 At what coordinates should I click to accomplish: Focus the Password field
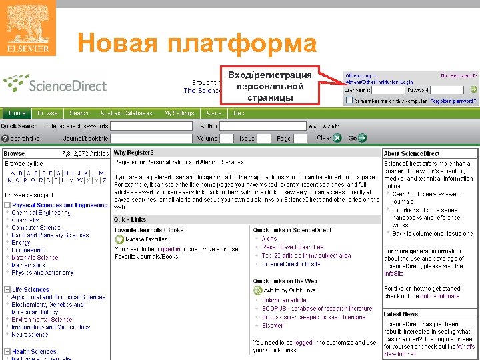click(x=447, y=90)
